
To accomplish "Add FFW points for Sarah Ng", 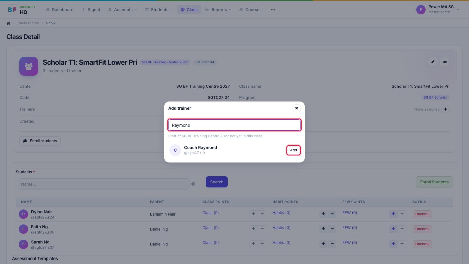I will click(393, 244).
